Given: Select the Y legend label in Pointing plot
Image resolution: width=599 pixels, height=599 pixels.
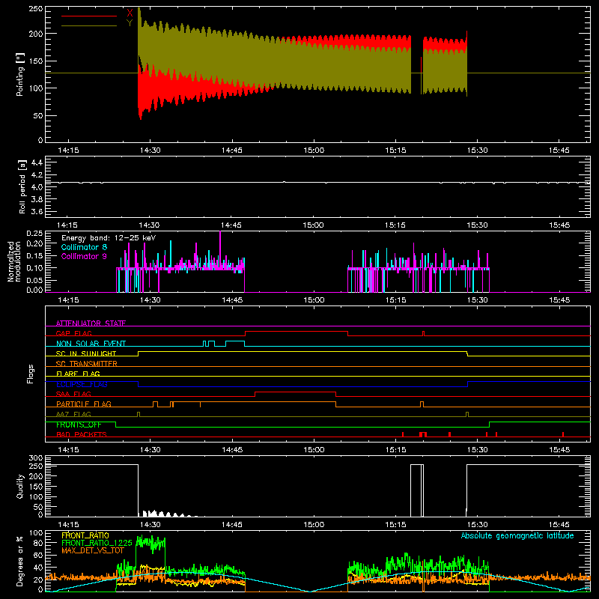Looking at the screenshot, I should [130, 23].
